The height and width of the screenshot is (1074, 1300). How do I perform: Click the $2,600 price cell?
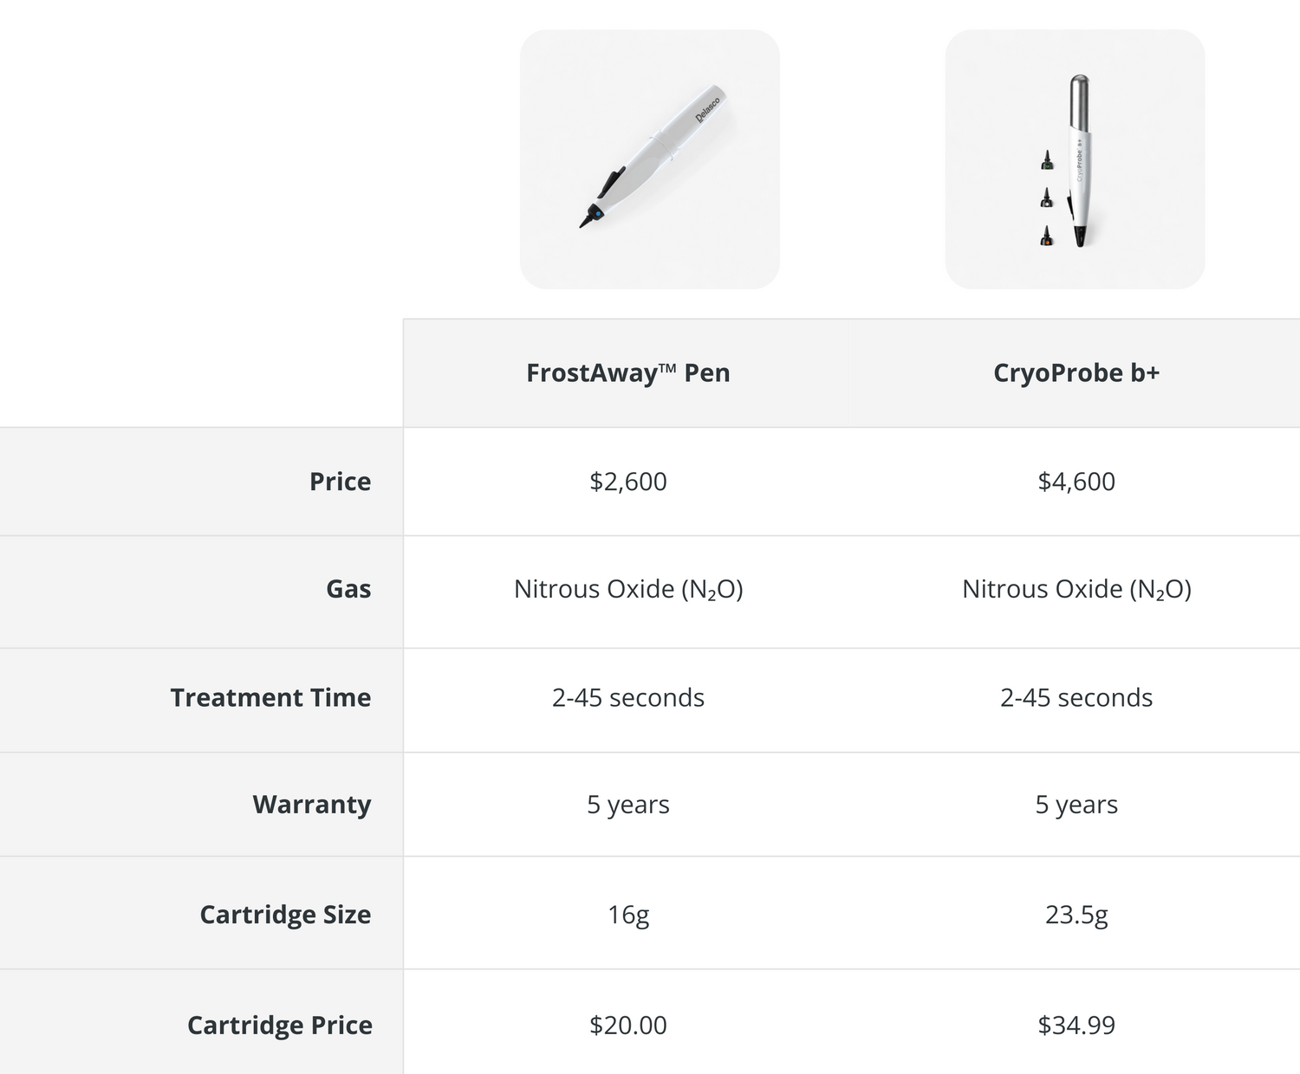[628, 482]
